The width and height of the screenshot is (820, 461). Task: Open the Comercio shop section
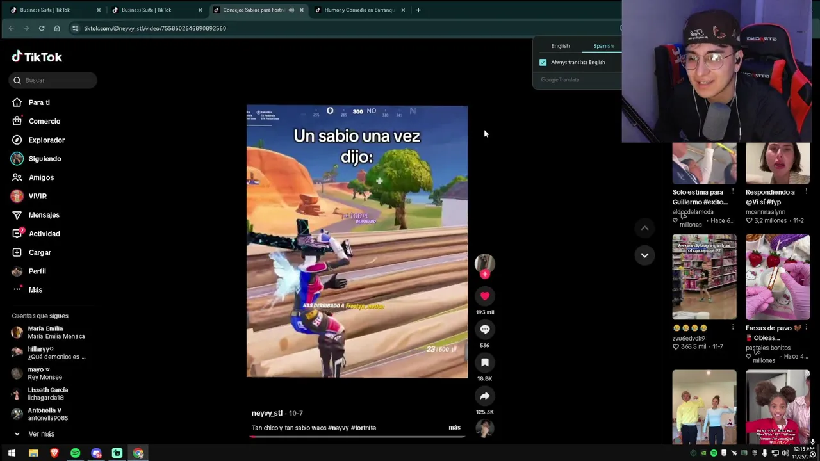click(36, 121)
